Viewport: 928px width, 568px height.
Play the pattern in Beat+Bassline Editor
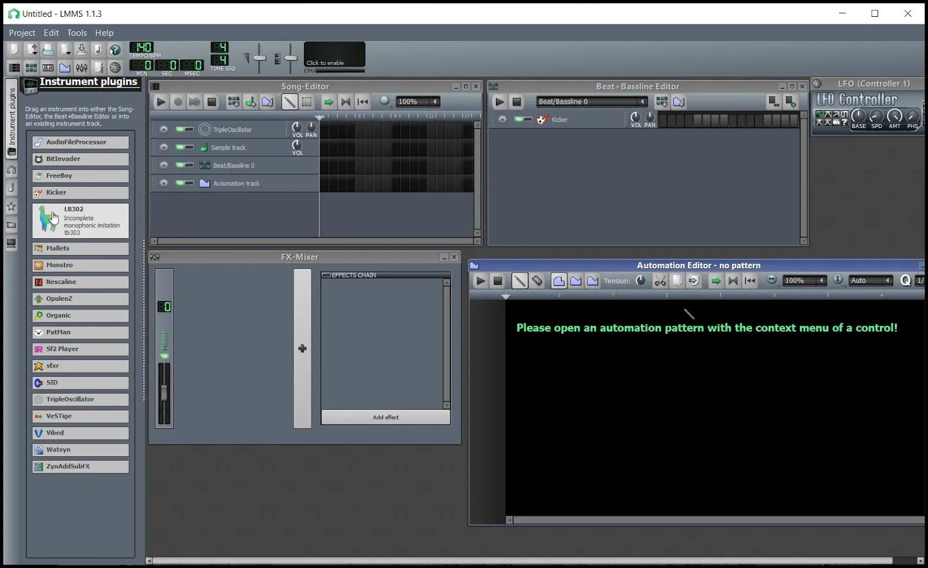click(499, 102)
